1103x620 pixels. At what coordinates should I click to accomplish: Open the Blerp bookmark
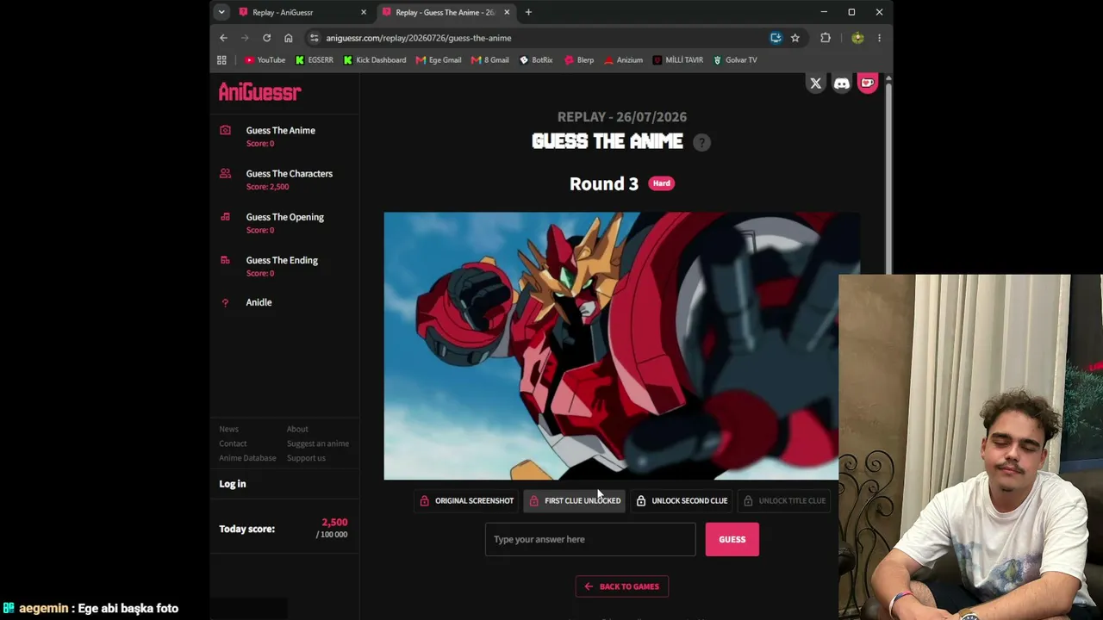point(579,60)
